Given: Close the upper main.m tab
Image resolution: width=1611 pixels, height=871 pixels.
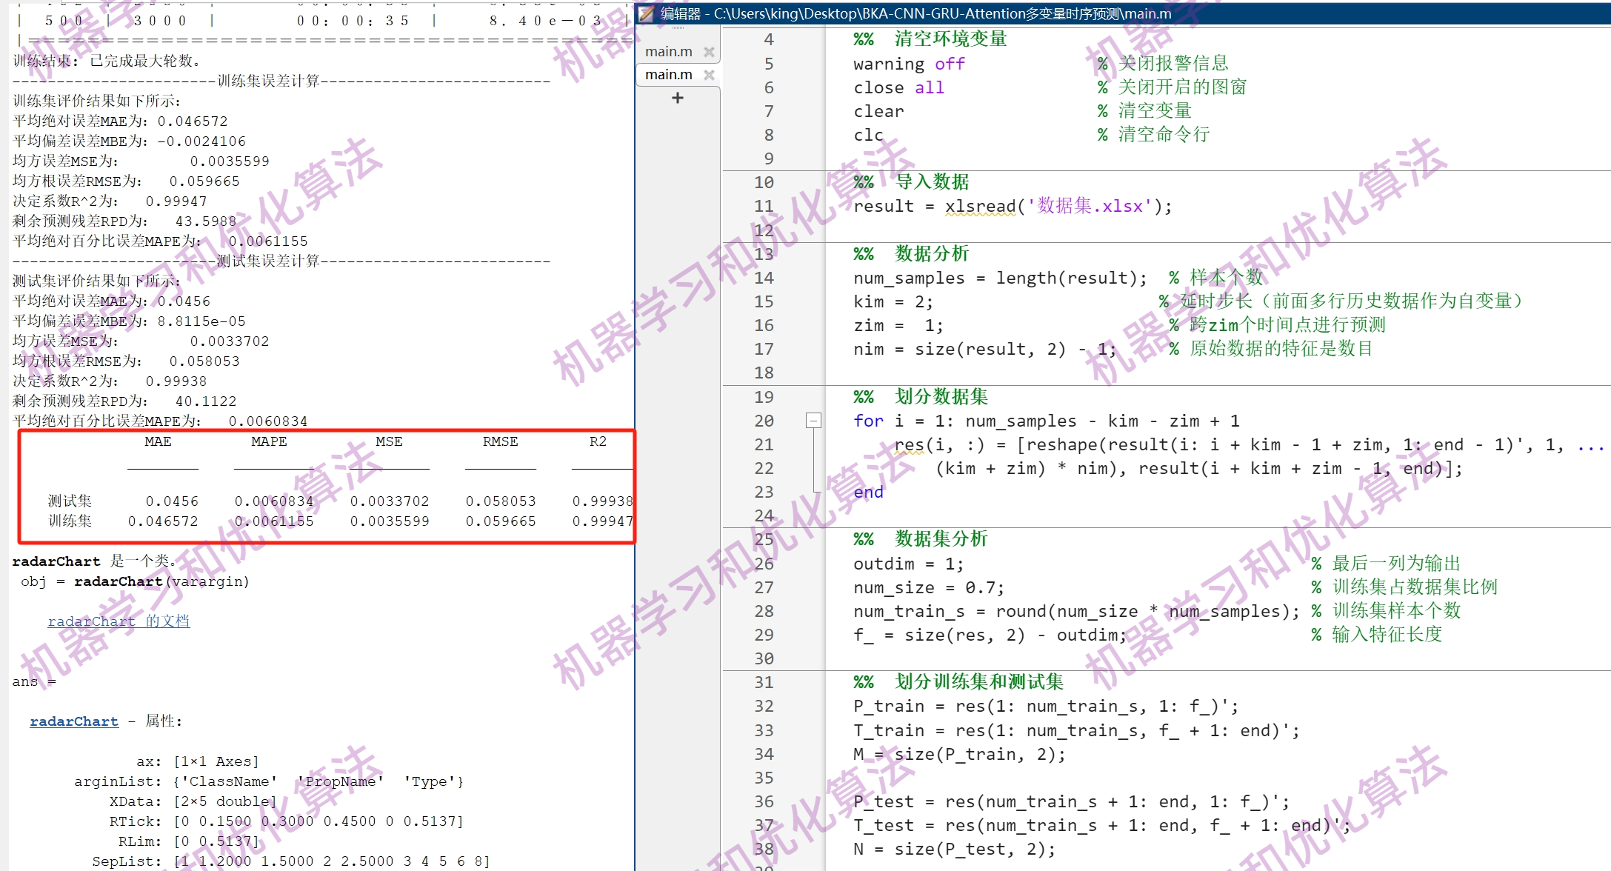Looking at the screenshot, I should [x=709, y=51].
